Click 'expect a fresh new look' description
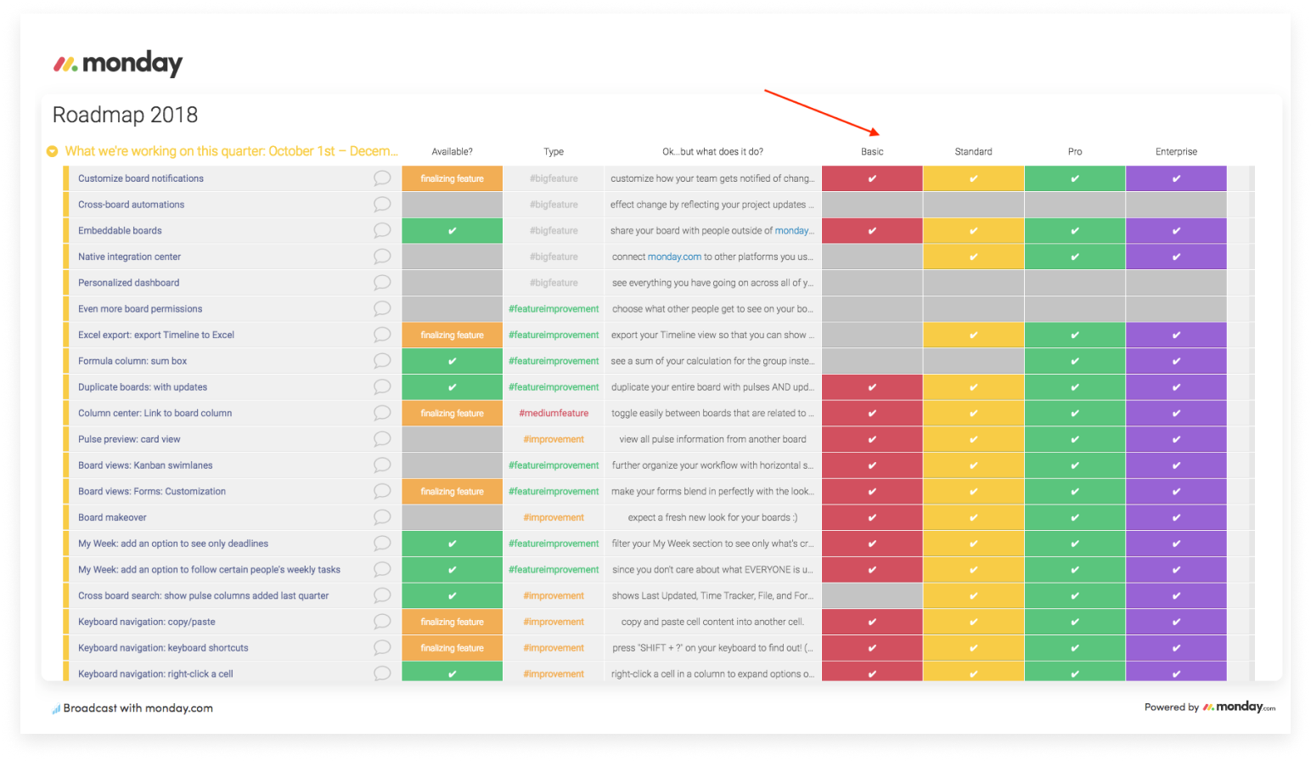Image resolution: width=1311 pixels, height=761 pixels. [x=712, y=517]
